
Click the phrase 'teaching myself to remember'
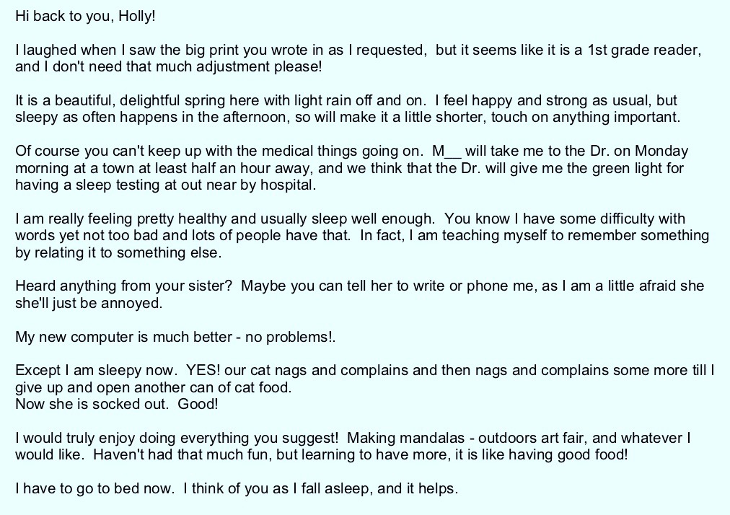[539, 235]
